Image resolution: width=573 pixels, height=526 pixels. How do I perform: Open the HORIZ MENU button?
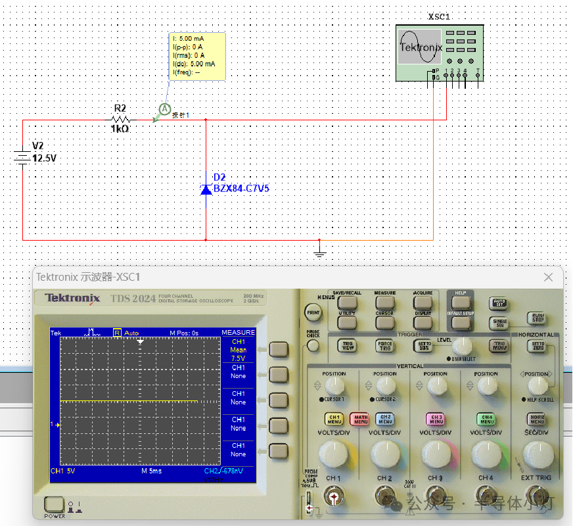[x=537, y=419]
